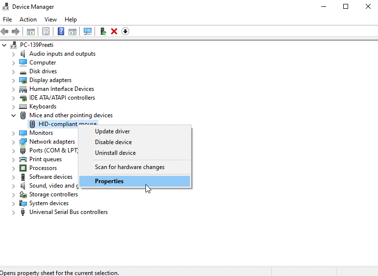Click the Keyboards icon
Image resolution: width=378 pixels, height=276 pixels.
click(23, 106)
